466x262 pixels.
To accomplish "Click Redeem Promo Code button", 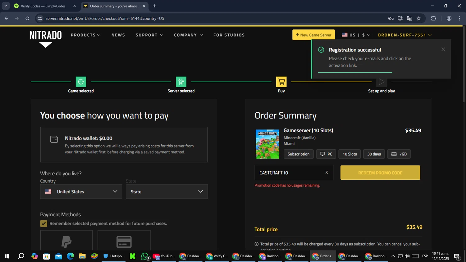I will pos(380,173).
